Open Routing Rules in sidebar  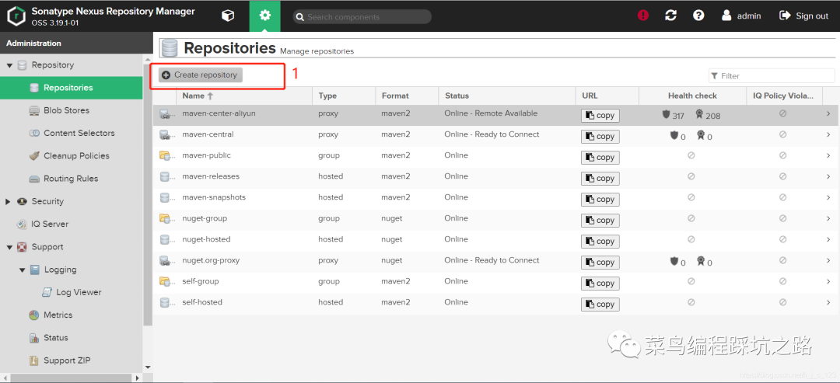(x=72, y=179)
